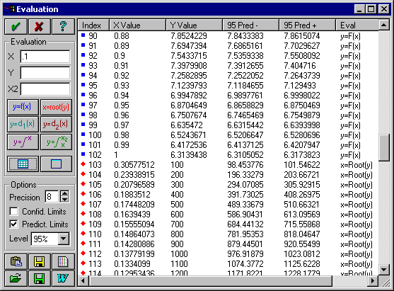Click the blank rectangle clear-list icon
394x291 pixels.
[56, 164]
